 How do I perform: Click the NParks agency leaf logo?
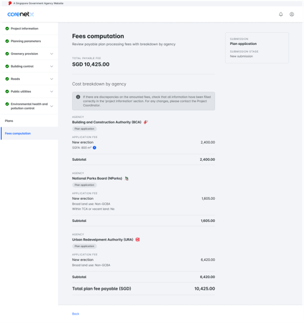126,178
